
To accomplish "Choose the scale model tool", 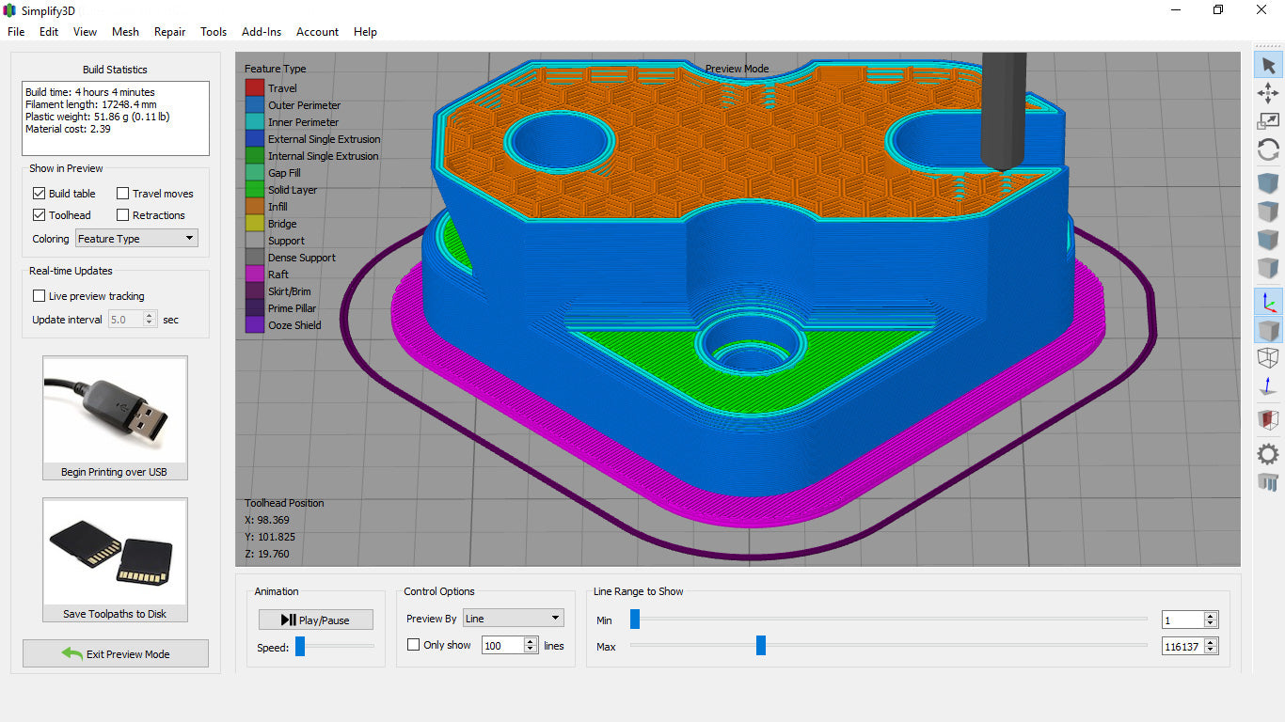I will (x=1268, y=121).
